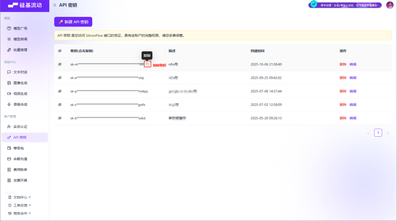The width and height of the screenshot is (397, 221).
Task: Click timestamp 2025-05-20 09:26:13
Action: 266,118
